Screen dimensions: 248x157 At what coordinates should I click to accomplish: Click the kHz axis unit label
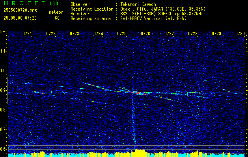click(4, 32)
